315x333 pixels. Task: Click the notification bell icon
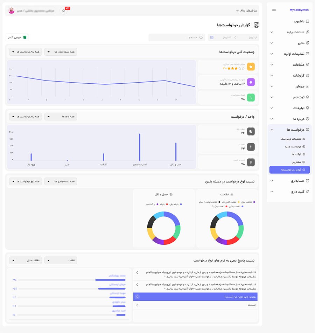(64, 11)
